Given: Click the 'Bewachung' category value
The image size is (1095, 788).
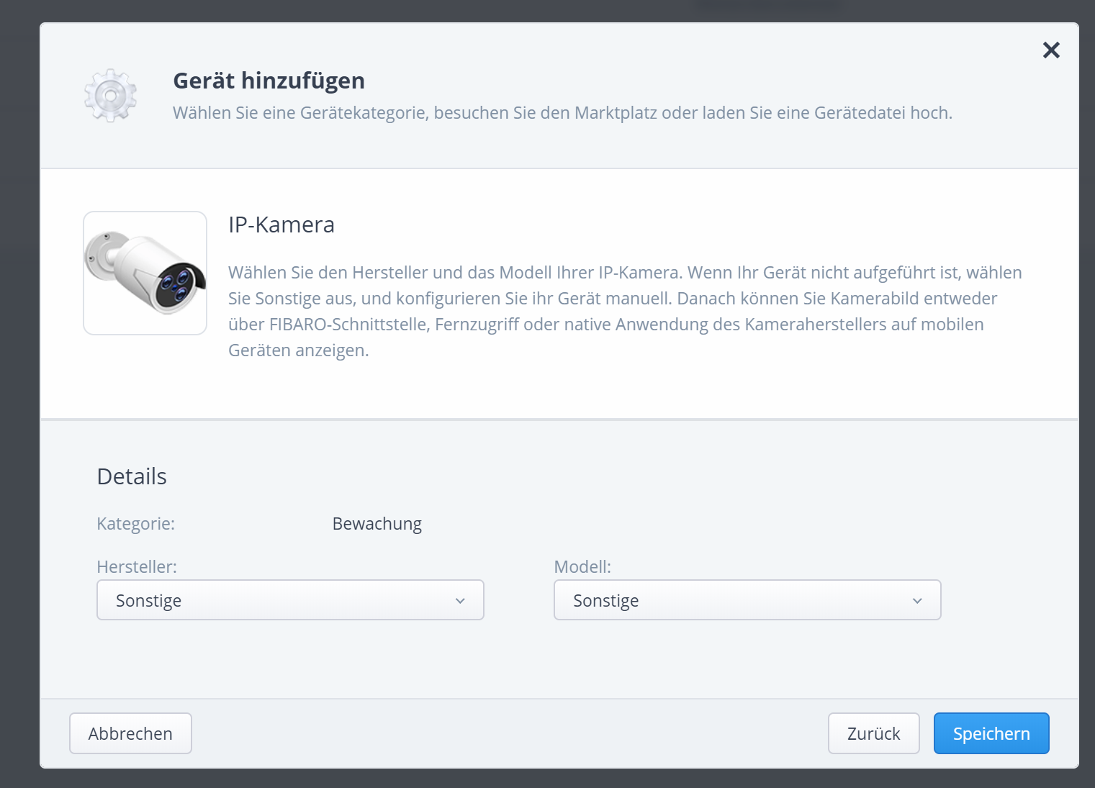Looking at the screenshot, I should coord(377,524).
